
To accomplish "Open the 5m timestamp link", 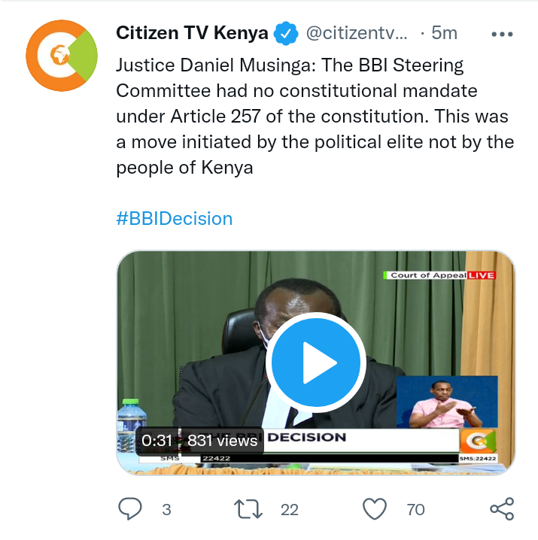I will pyautogui.click(x=444, y=33).
